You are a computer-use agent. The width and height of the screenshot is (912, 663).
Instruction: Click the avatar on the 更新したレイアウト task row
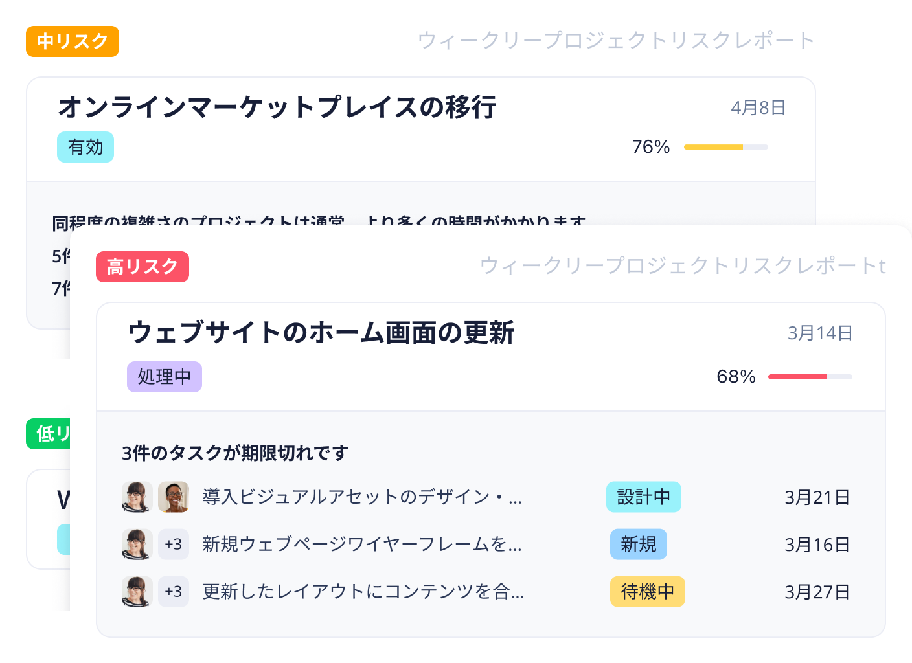pos(137,591)
